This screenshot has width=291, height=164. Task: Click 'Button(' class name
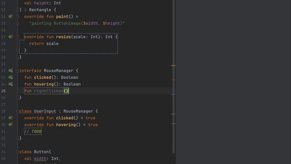pos(42,152)
